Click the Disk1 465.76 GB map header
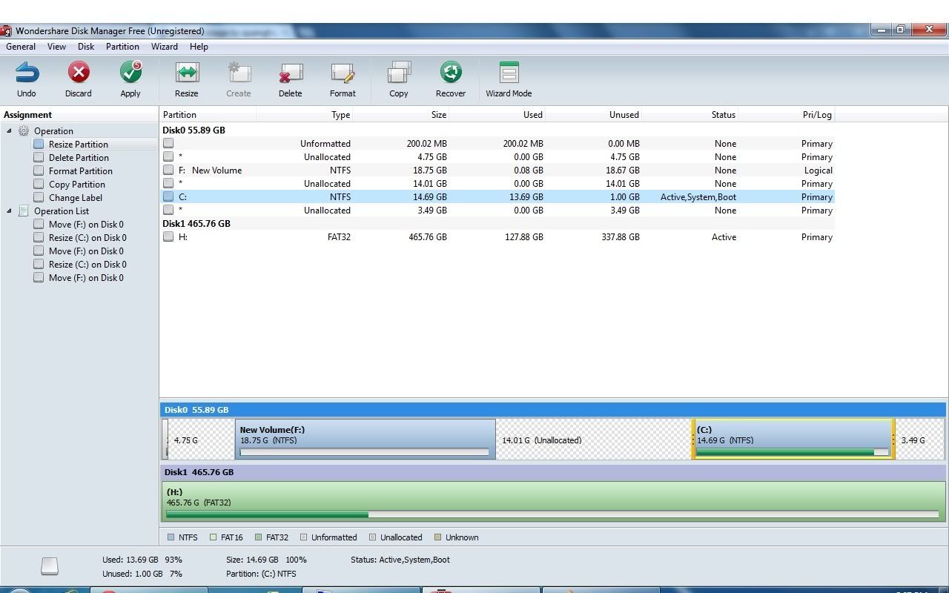This screenshot has height=593, width=949. [553, 472]
